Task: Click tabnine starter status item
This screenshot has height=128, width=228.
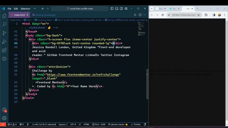Action: [x=118, y=124]
